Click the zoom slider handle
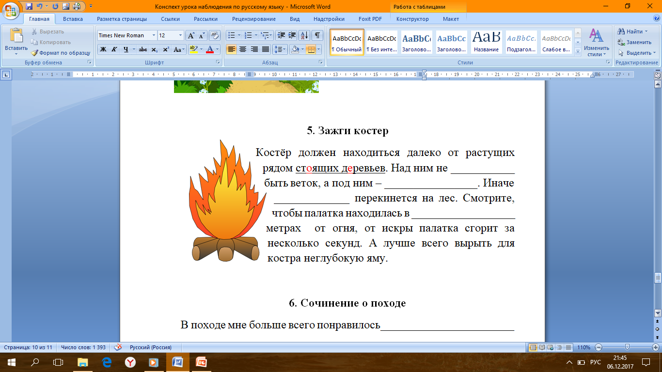This screenshot has height=372, width=662. pos(628,347)
